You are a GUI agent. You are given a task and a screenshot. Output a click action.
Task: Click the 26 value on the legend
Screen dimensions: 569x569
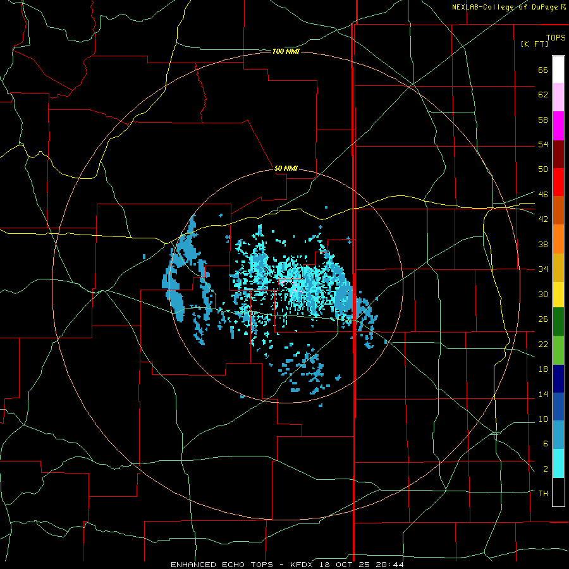543,319
